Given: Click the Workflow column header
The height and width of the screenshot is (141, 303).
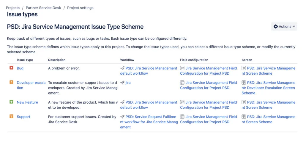Looking at the screenshot, I should pos(127,60).
